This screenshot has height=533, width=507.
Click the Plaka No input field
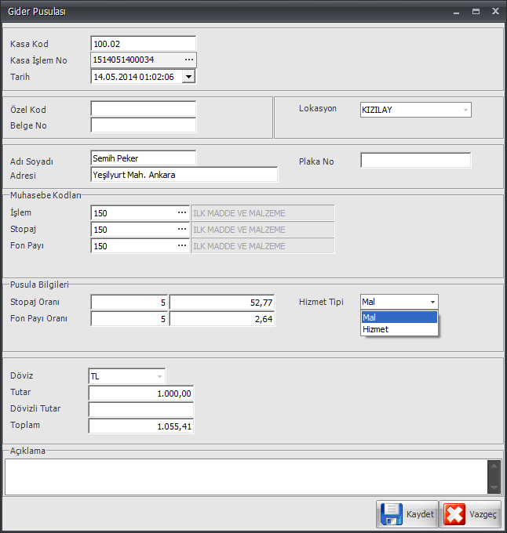tap(415, 161)
